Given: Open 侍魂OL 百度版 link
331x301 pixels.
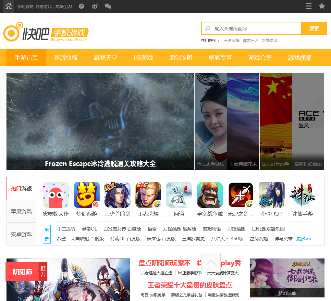Looking at the screenshot, I should [x=125, y=238].
